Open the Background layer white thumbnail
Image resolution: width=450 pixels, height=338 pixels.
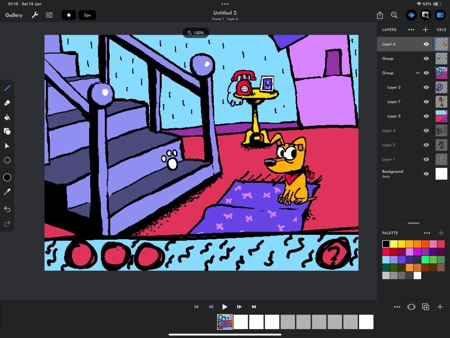(x=441, y=174)
